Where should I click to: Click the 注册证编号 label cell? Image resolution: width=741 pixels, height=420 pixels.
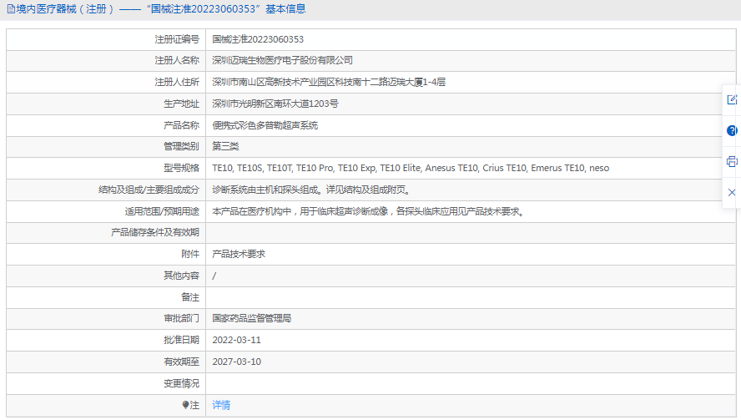click(x=106, y=39)
